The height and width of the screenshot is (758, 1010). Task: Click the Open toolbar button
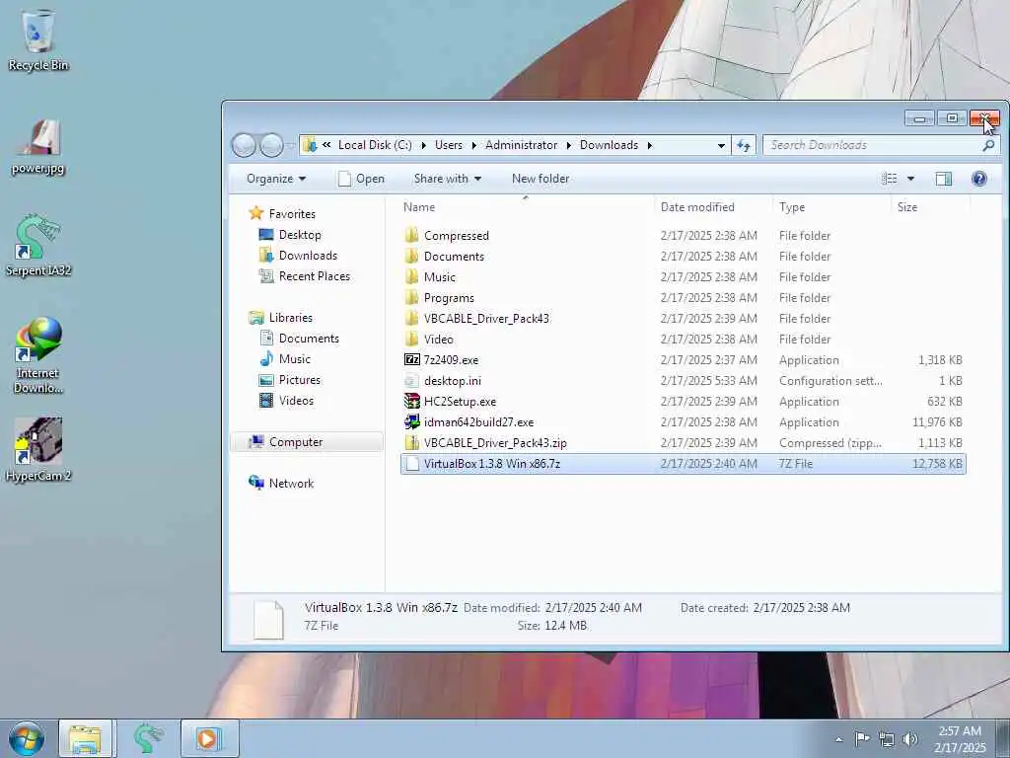click(x=361, y=179)
